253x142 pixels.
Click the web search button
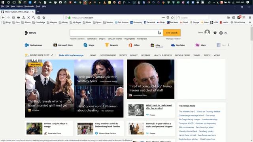point(172,33)
